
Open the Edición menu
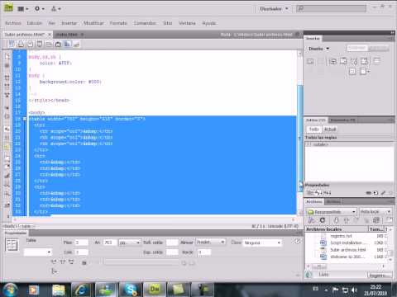[x=35, y=23]
